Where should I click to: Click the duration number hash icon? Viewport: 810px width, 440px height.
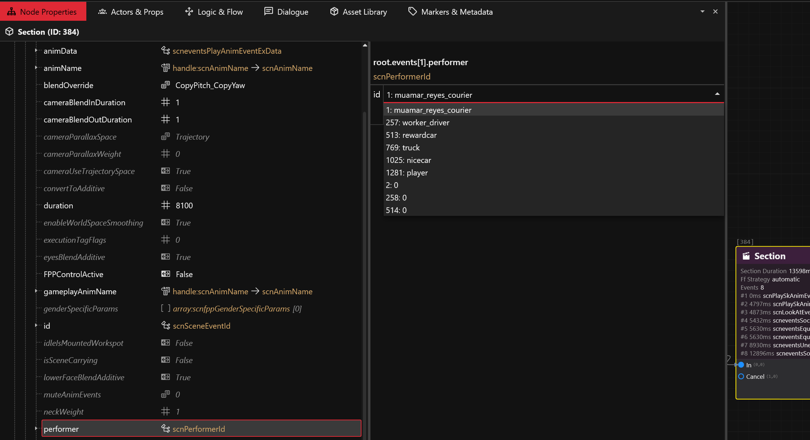[166, 205]
